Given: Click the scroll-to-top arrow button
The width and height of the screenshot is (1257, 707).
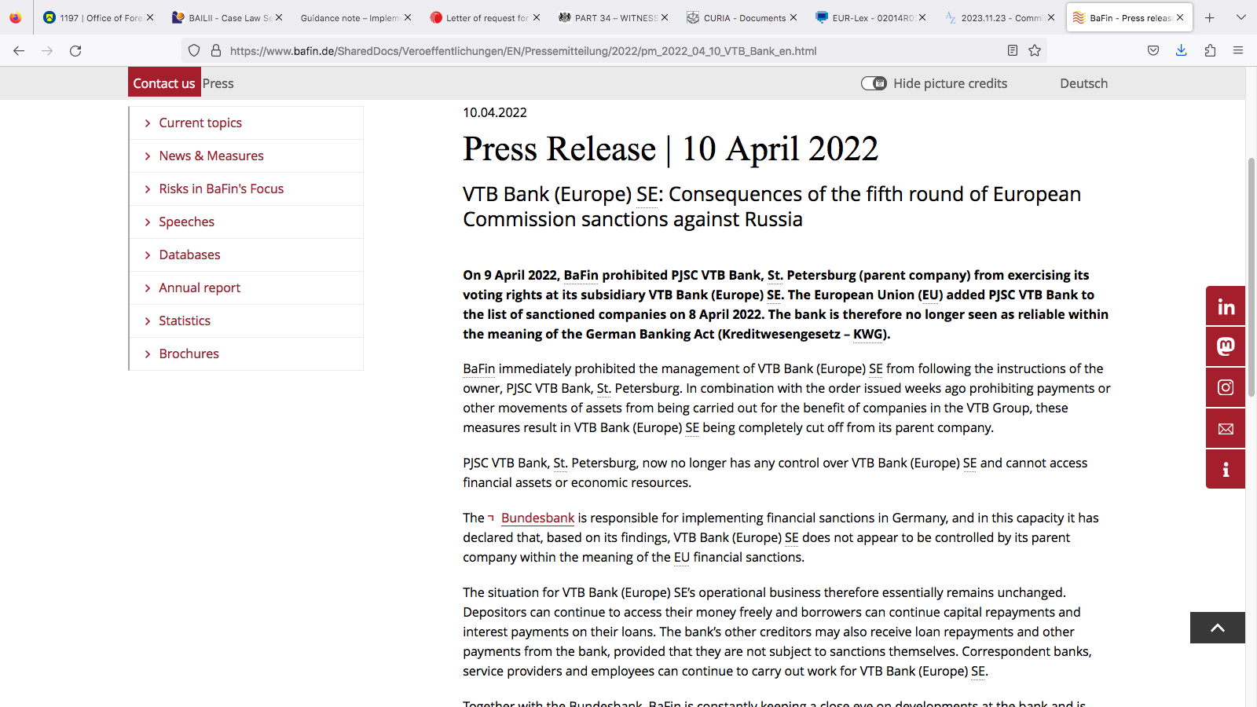Looking at the screenshot, I should click(1217, 628).
